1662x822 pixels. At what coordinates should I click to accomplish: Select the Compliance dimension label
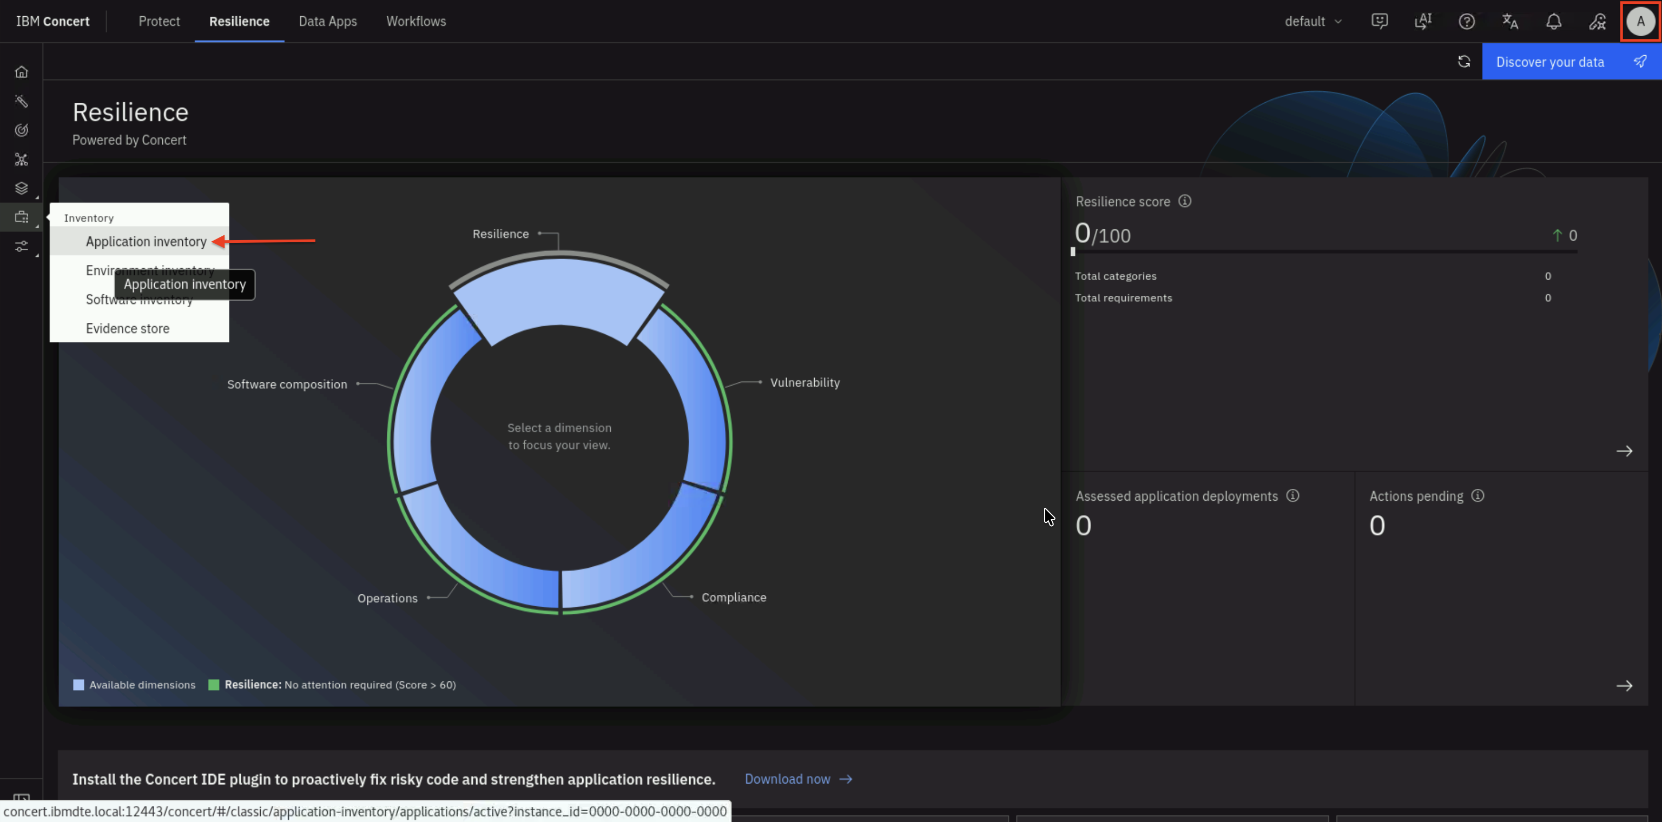click(734, 597)
